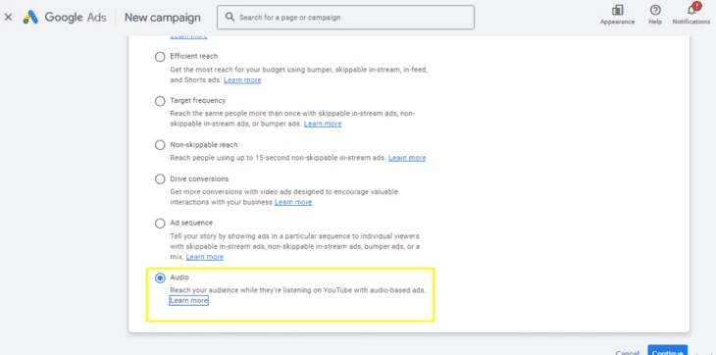Open Learn more link under Efficient reach
Viewport: 716px width, 355px height.
(x=242, y=79)
